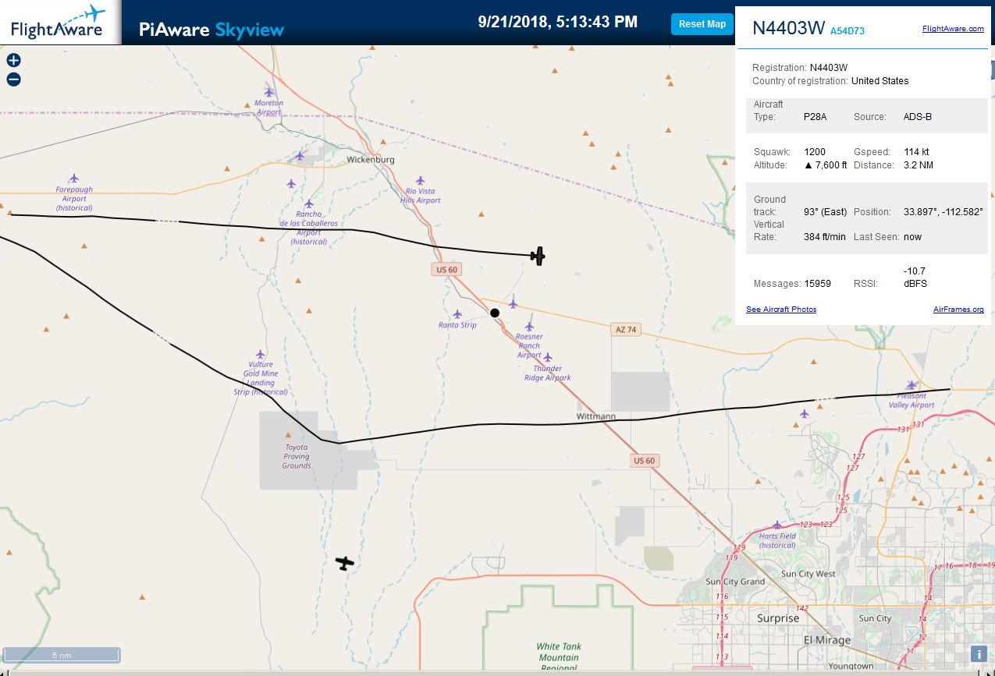Click the upper US 60 highway shield
Screen dimensions: 995x676
[x=446, y=270]
